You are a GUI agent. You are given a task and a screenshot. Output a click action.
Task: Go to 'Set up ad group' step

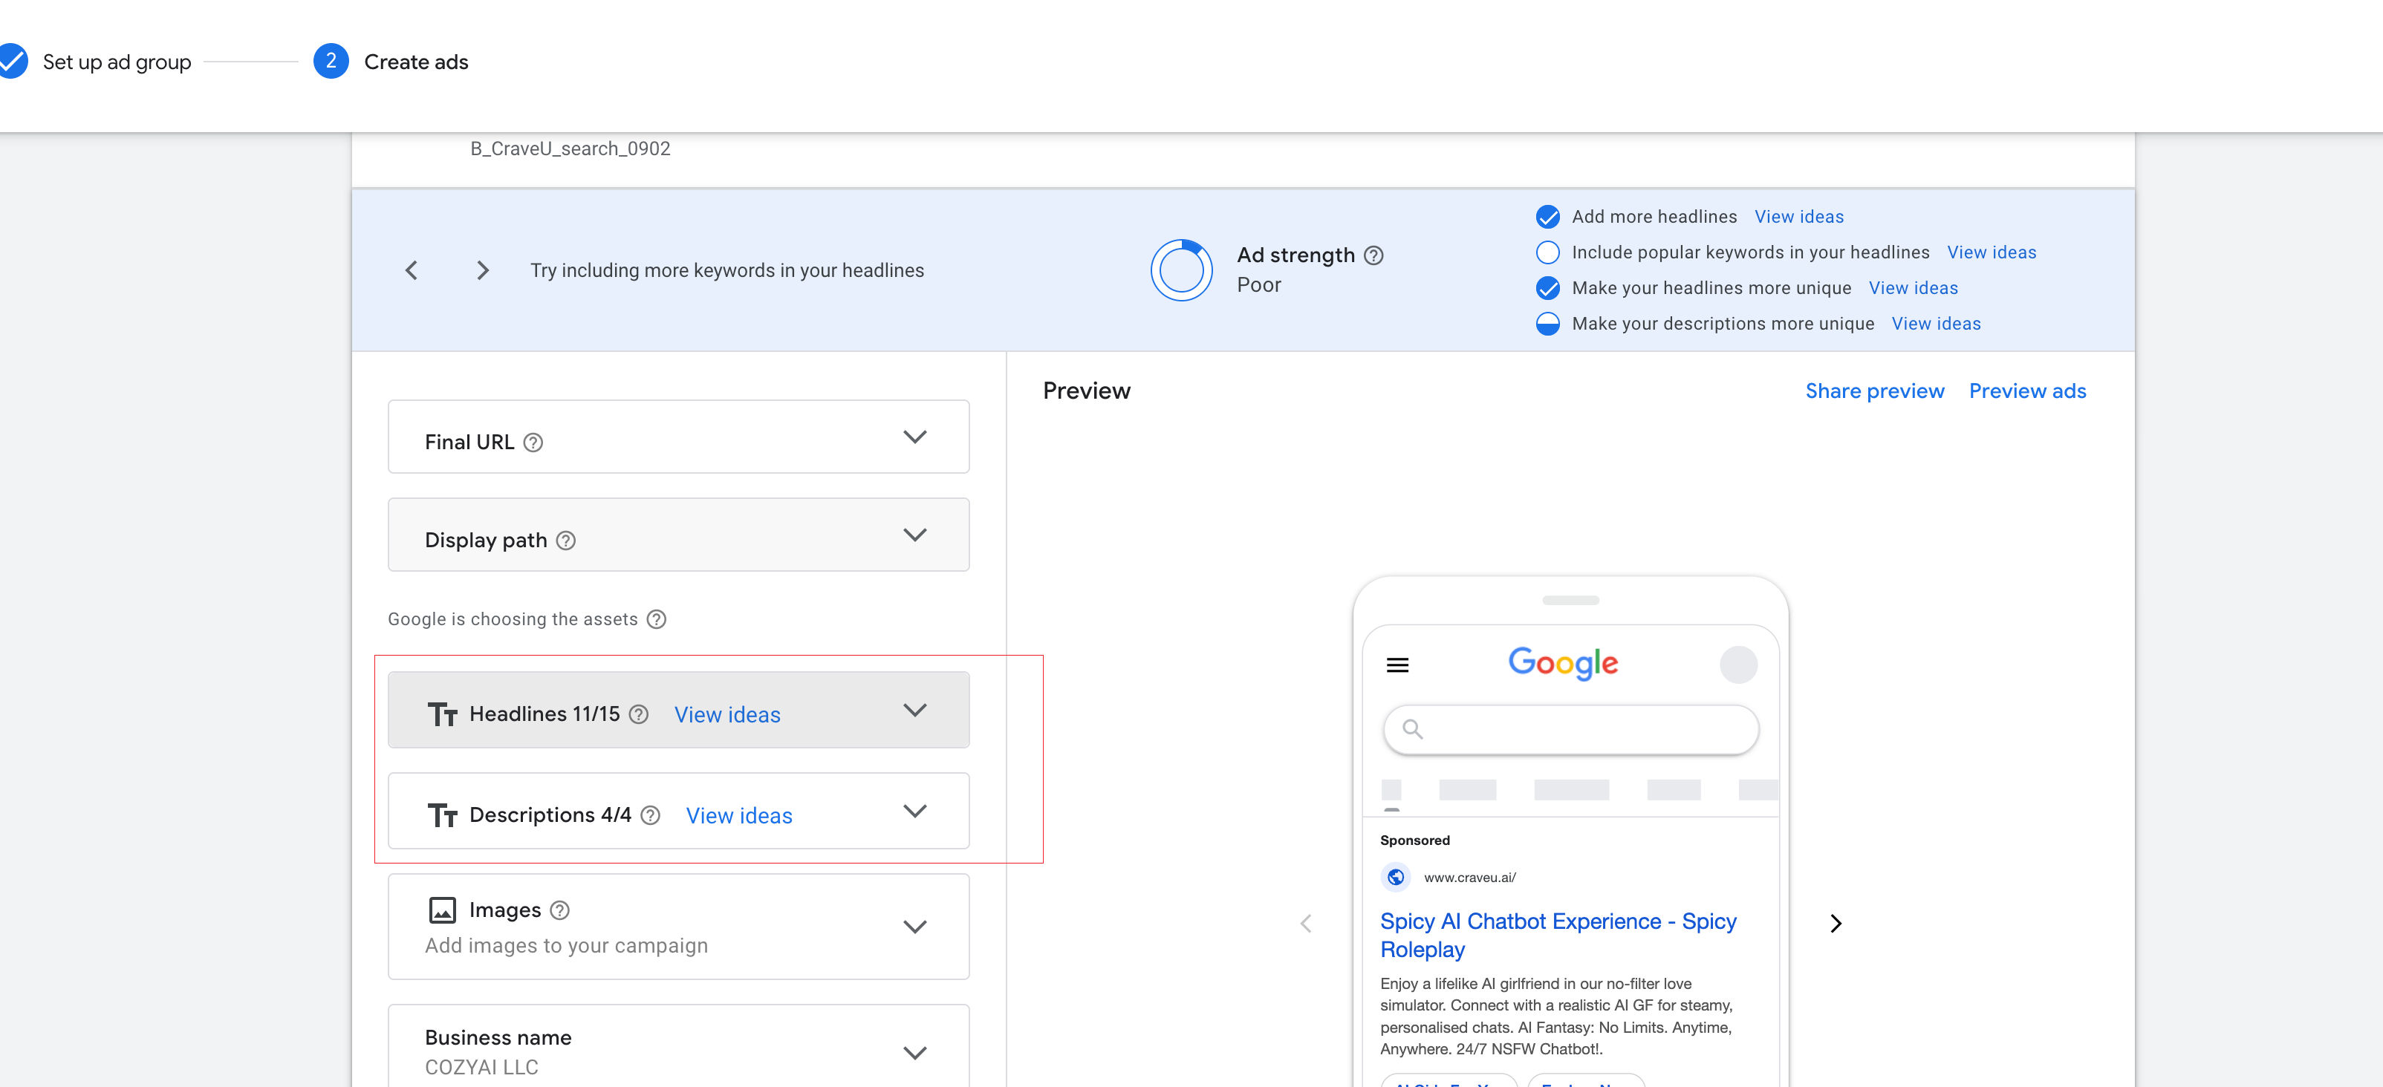click(x=117, y=62)
